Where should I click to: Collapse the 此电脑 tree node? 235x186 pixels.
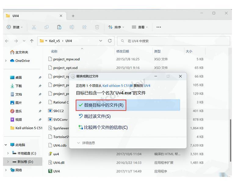(x=6, y=145)
